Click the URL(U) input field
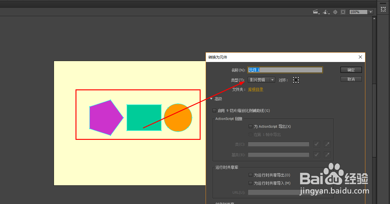390x204 pixels. pos(285,192)
